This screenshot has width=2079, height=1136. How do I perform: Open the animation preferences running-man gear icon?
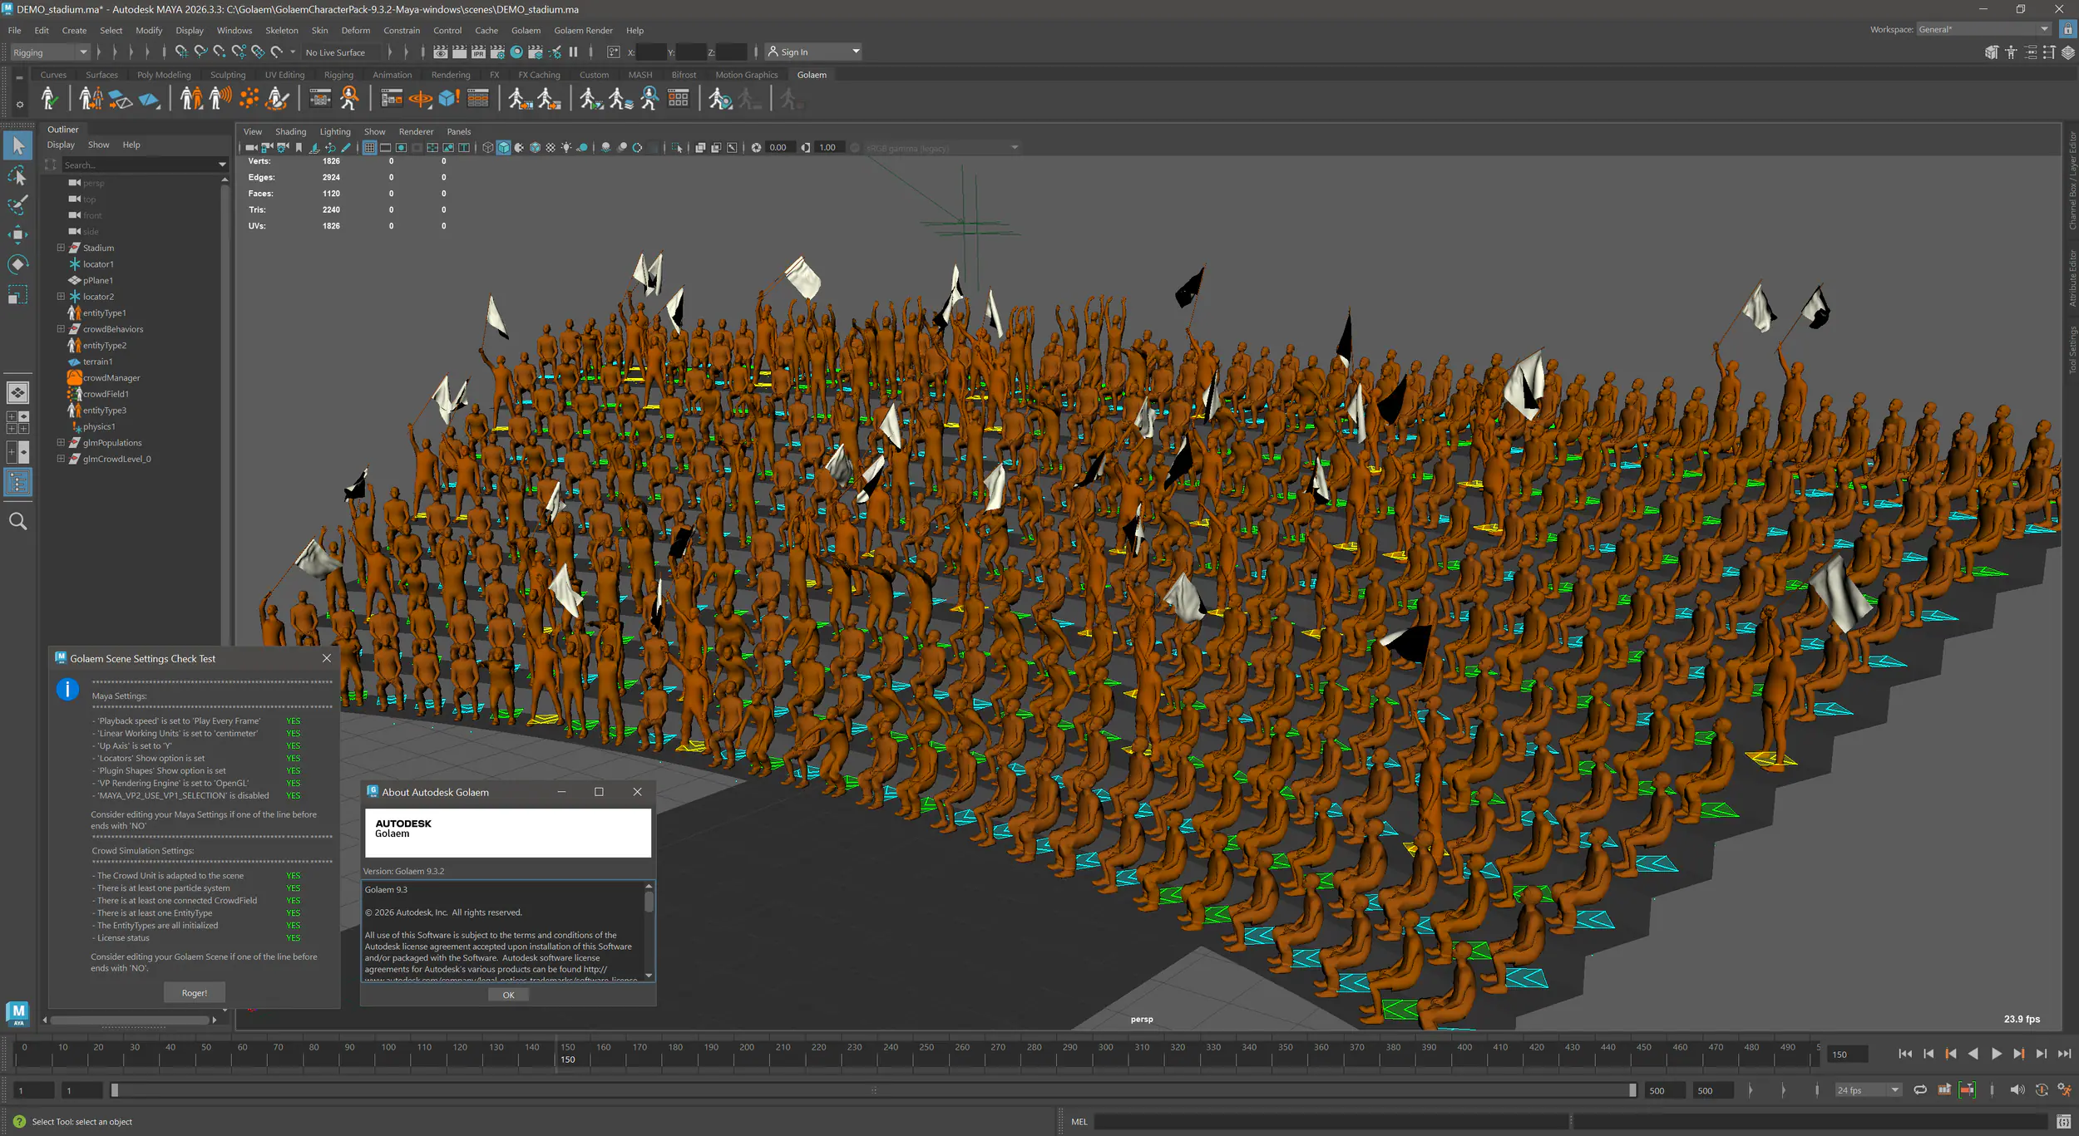point(2064,1090)
